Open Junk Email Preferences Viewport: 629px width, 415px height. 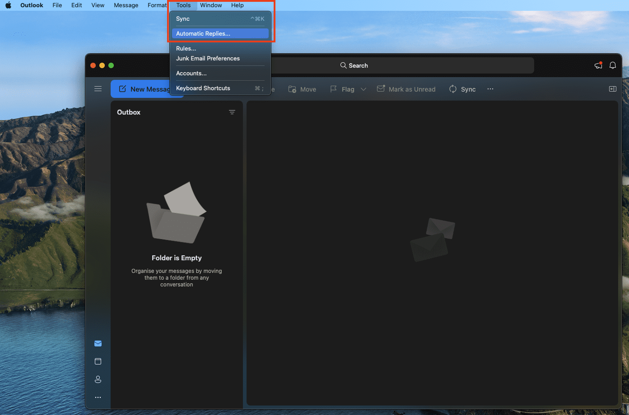[220, 58]
